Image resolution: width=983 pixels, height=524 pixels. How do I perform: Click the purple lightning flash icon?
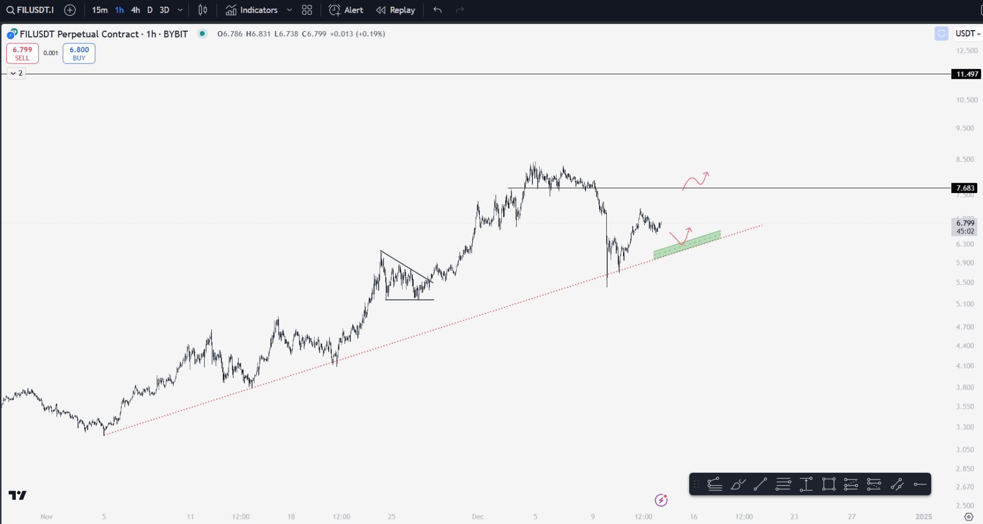point(661,500)
